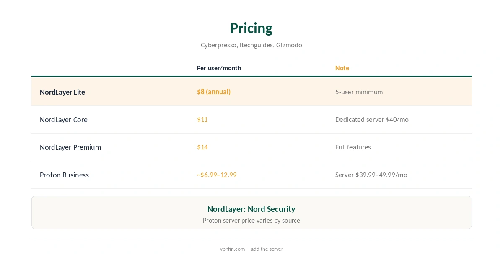Image resolution: width=503 pixels, height=257 pixels.
Task: Select the NordLayer Lite row label
Action: [62, 92]
